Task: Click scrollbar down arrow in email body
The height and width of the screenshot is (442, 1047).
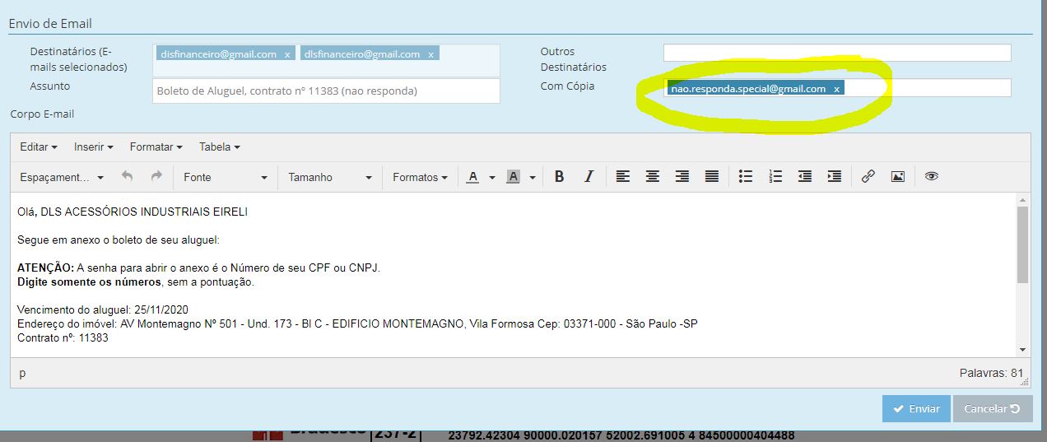Action: [1022, 350]
